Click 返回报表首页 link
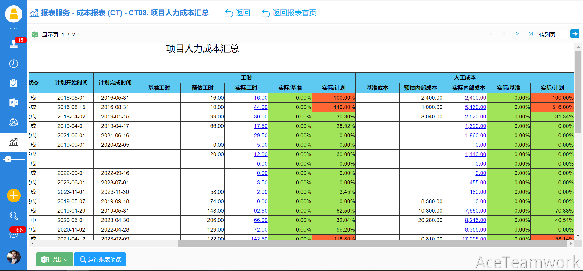This screenshot has width=583, height=271. (289, 13)
